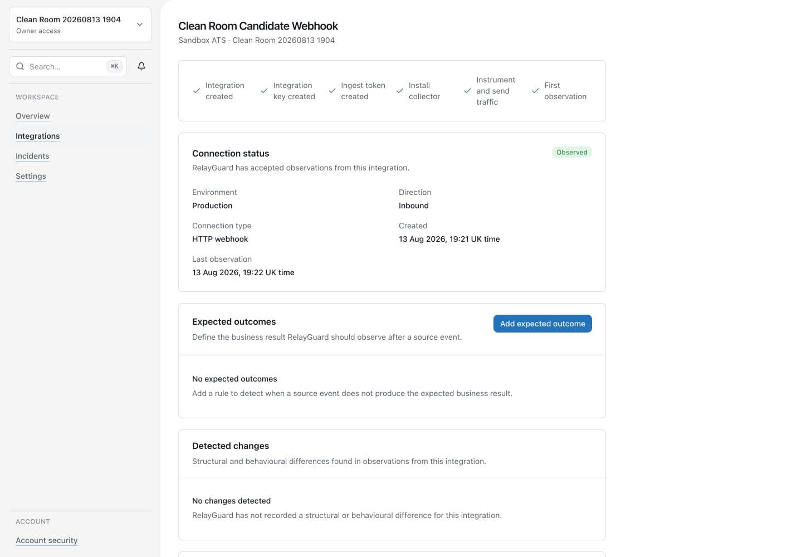Click the Clean Room Candidate Webhook title
The height and width of the screenshot is (557, 802).
(258, 26)
